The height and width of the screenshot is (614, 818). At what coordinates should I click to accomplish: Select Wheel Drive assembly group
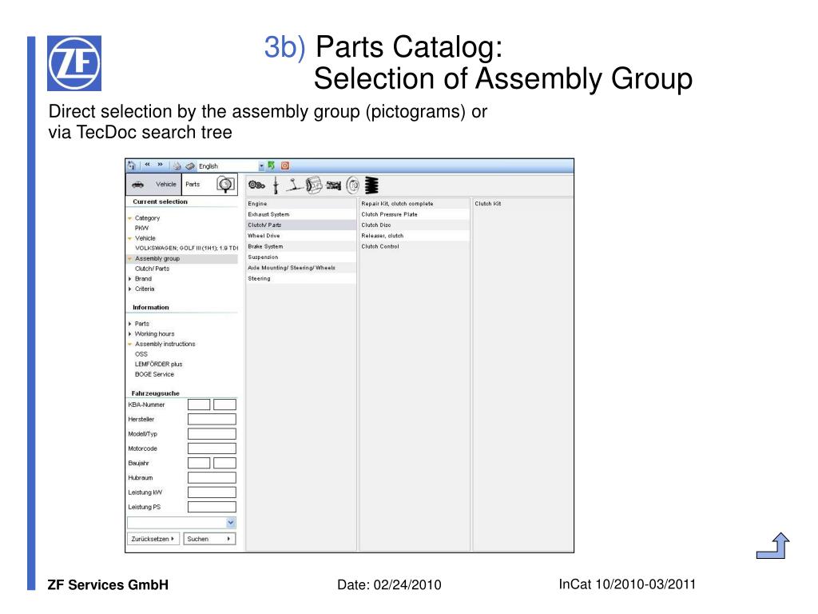301,236
